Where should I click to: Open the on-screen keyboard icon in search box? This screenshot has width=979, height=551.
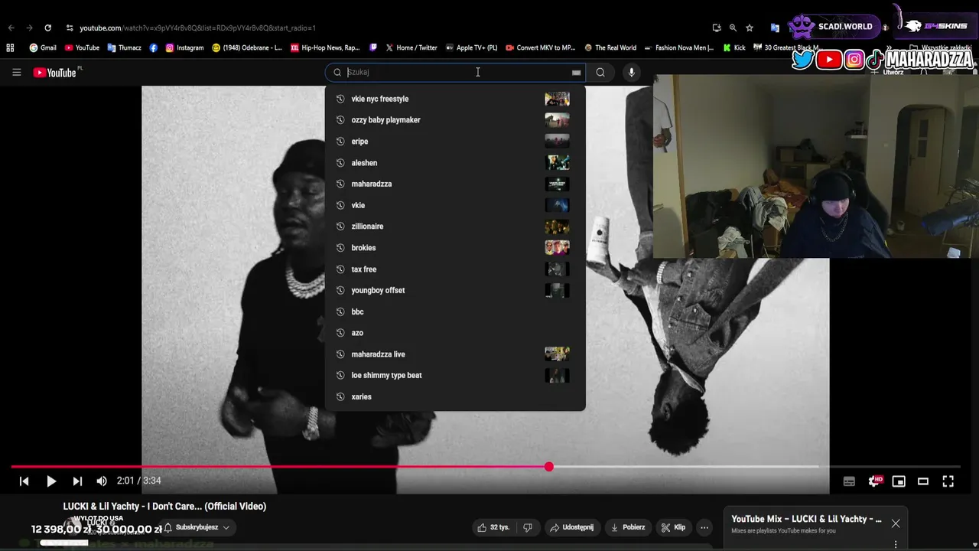[x=576, y=73]
